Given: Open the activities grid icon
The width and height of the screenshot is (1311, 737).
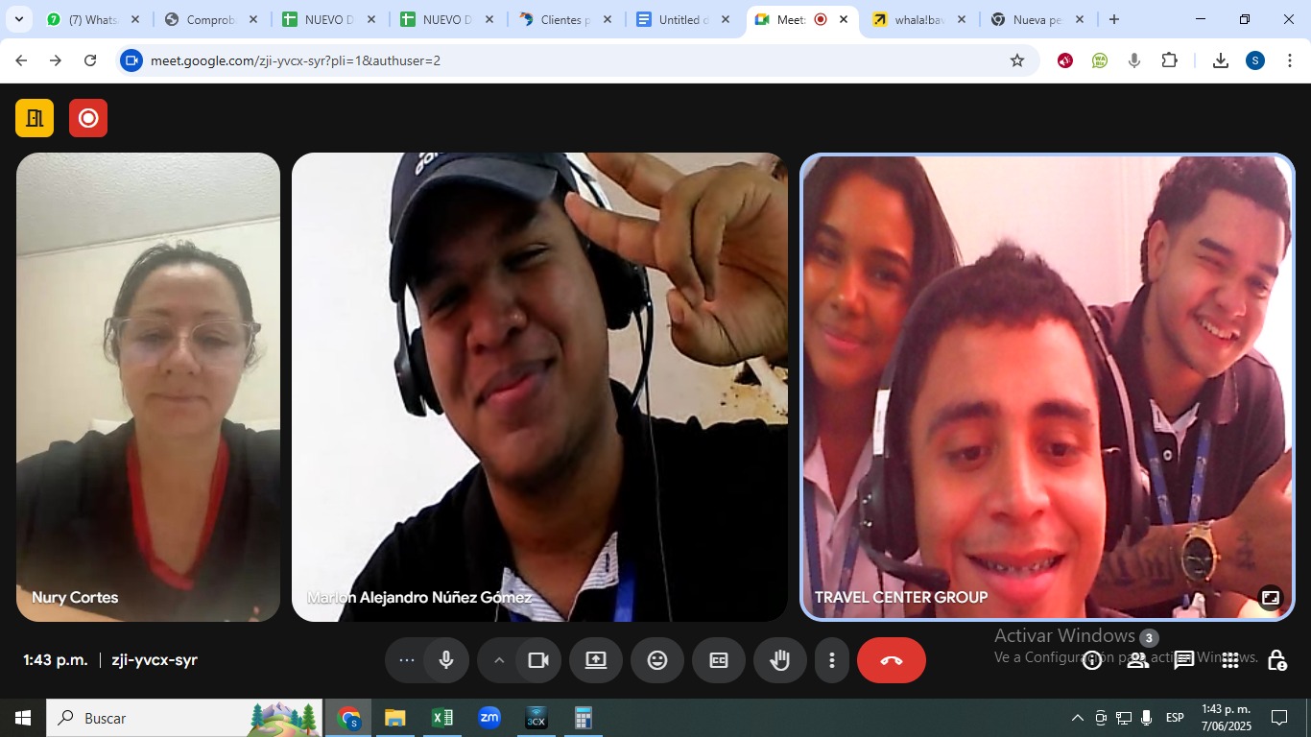Looking at the screenshot, I should (1230, 660).
